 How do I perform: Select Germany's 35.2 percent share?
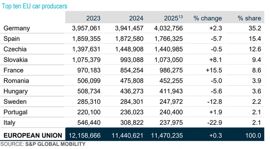[255, 29]
